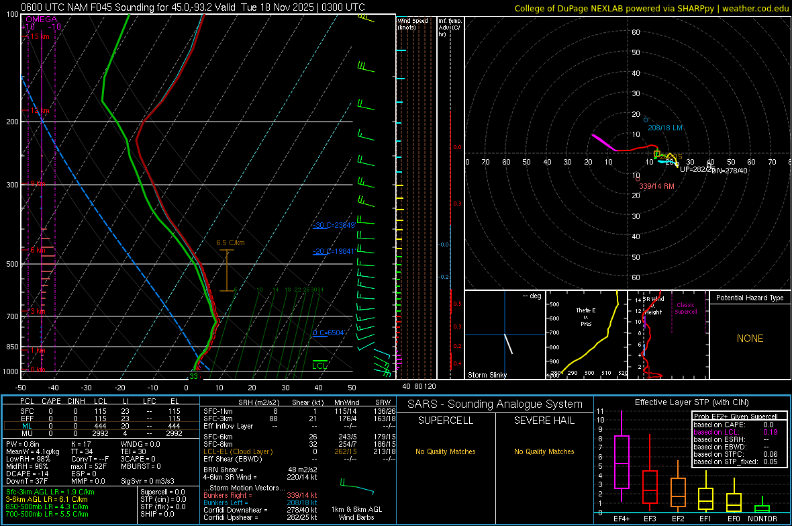Click the Supercell = 0.0 composite value

[162, 492]
